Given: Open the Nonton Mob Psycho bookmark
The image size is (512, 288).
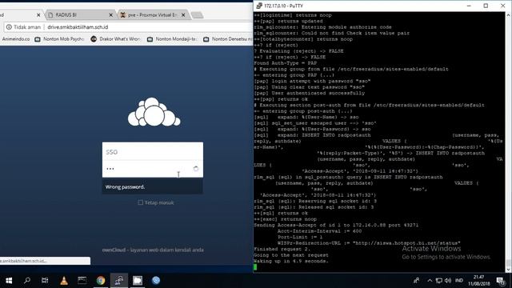Looking at the screenshot, I should [59, 39].
